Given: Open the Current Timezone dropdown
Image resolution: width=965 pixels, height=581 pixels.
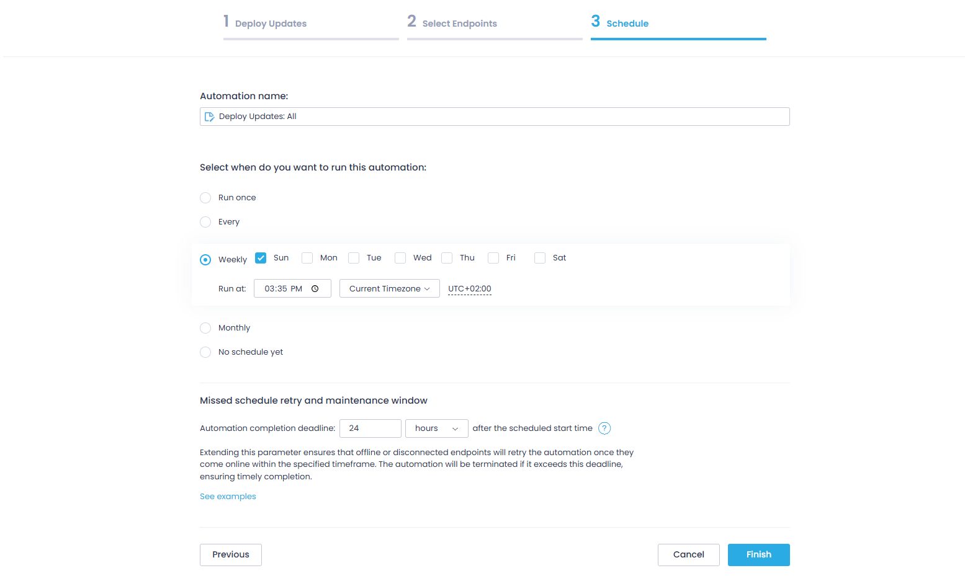Looking at the screenshot, I should 389,288.
